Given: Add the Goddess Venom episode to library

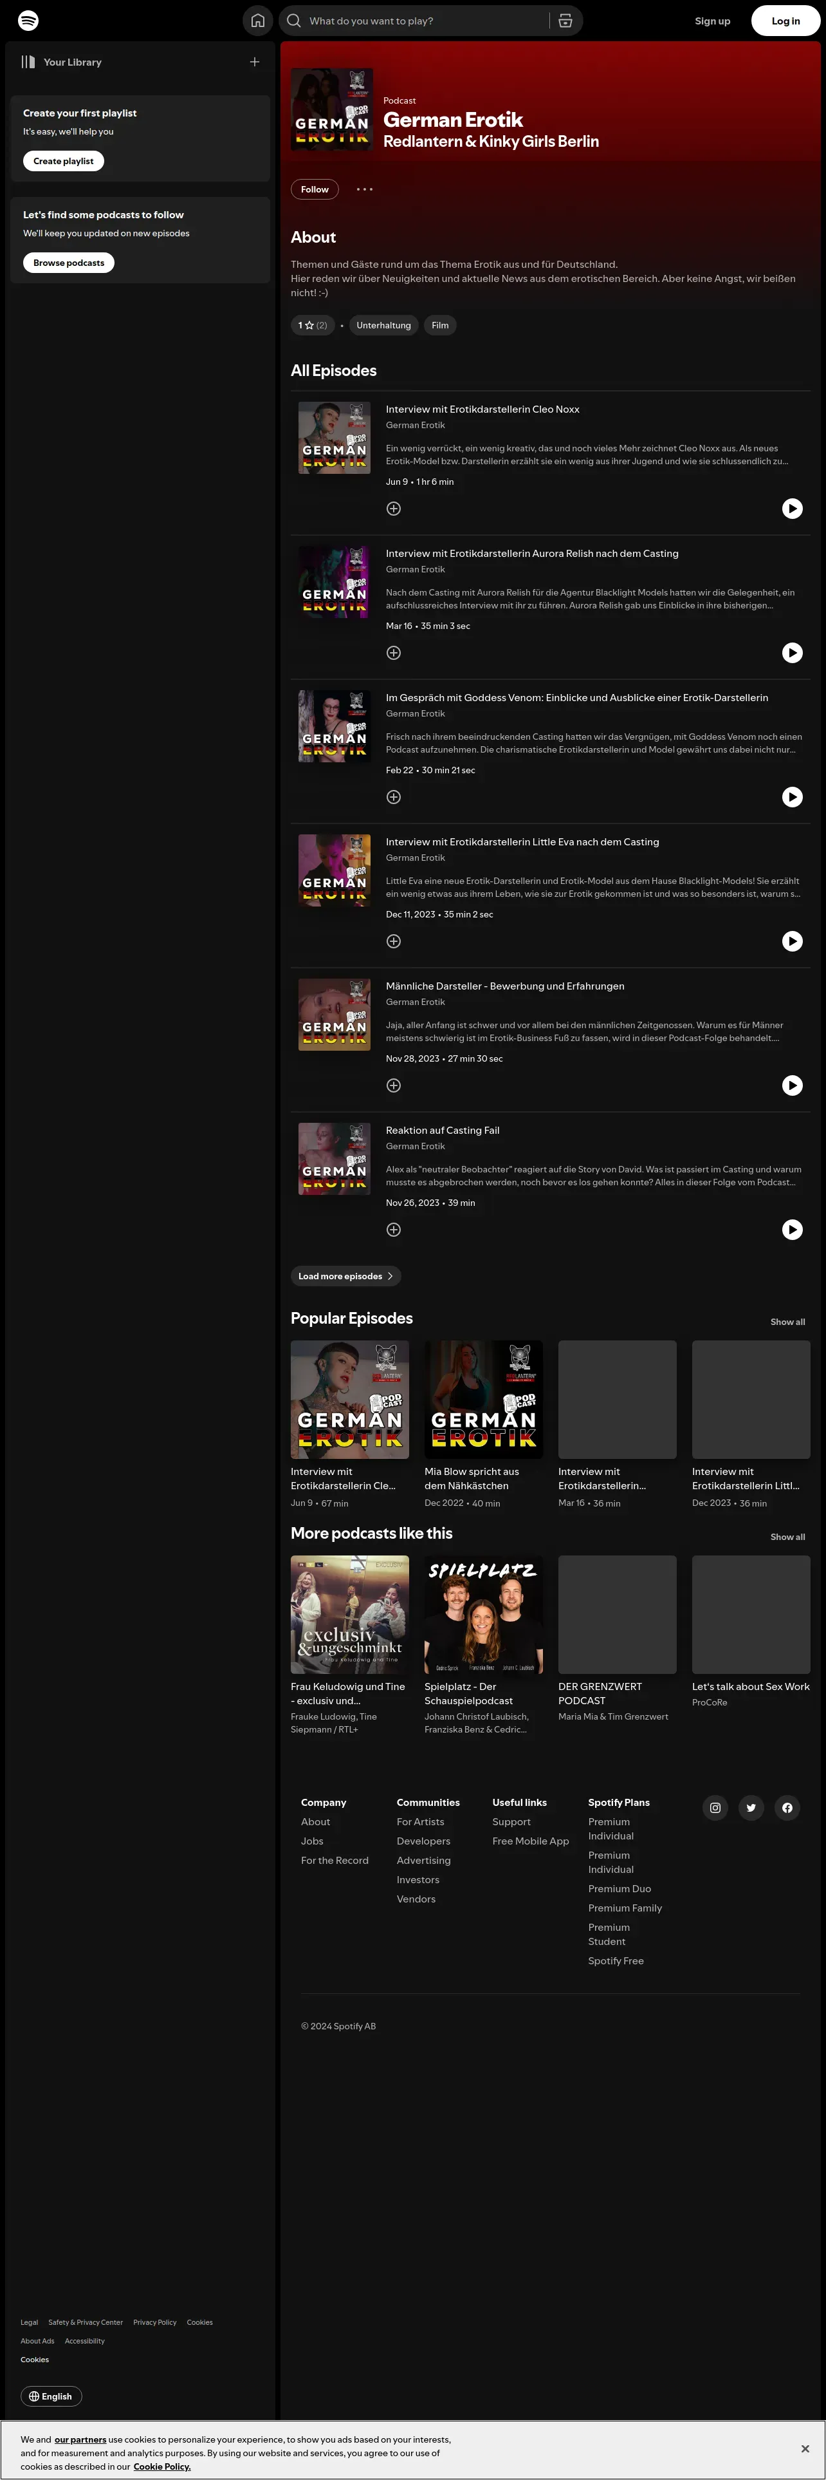Looking at the screenshot, I should 393,797.
